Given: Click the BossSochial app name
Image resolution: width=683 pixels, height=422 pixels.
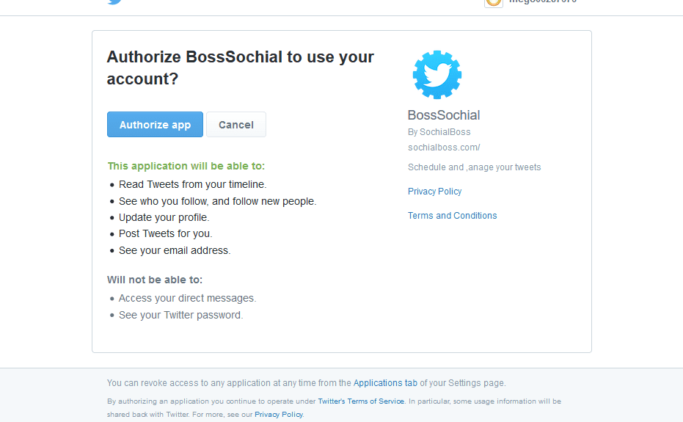Looking at the screenshot, I should pos(444,115).
